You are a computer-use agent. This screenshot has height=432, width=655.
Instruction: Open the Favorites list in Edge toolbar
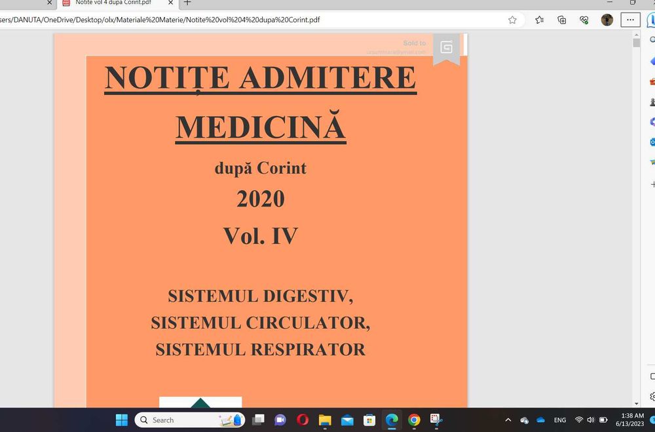click(x=539, y=20)
